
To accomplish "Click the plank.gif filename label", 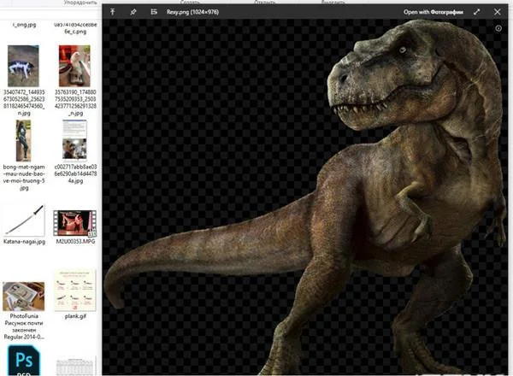I will pyautogui.click(x=75, y=316).
